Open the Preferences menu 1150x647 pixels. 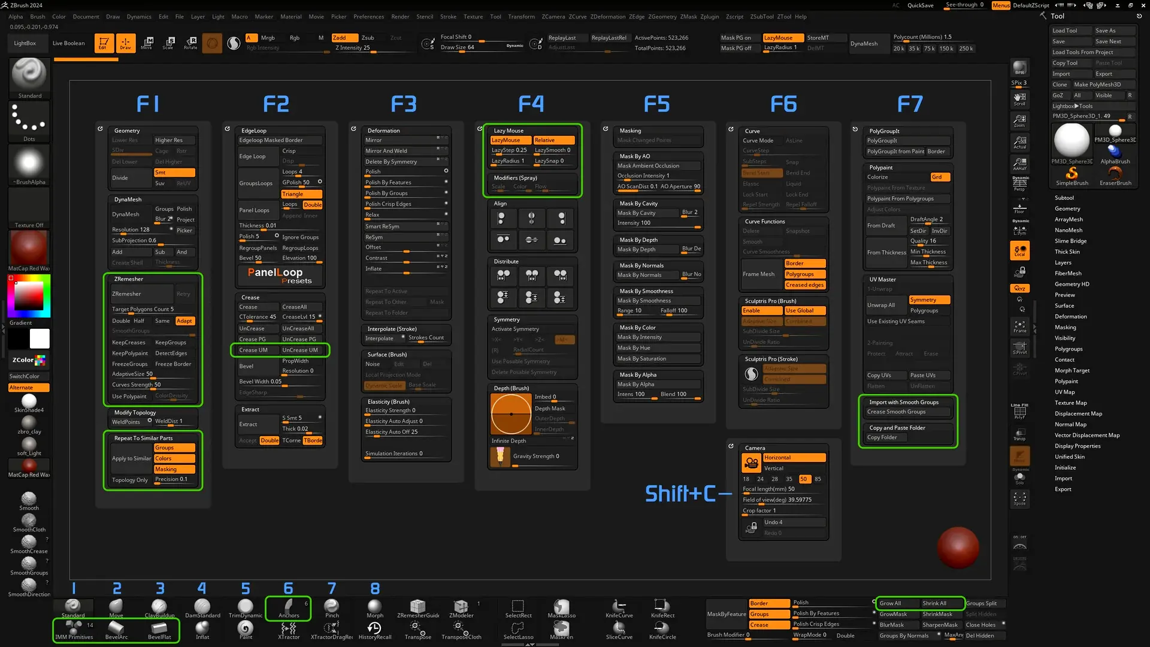[x=368, y=17]
